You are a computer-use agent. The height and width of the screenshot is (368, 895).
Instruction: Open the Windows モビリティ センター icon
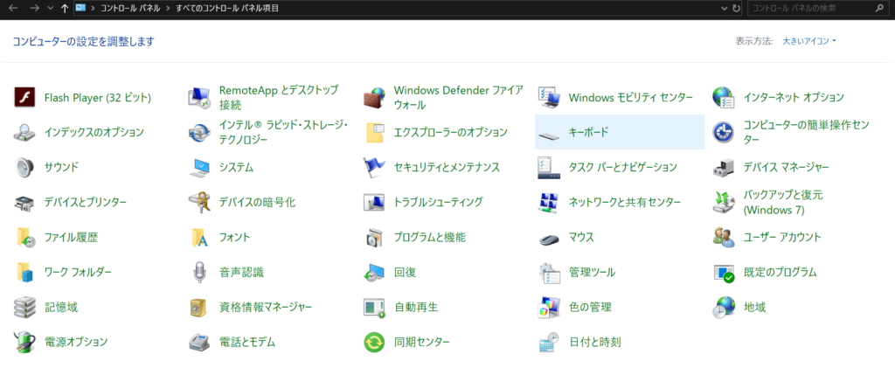(x=549, y=98)
